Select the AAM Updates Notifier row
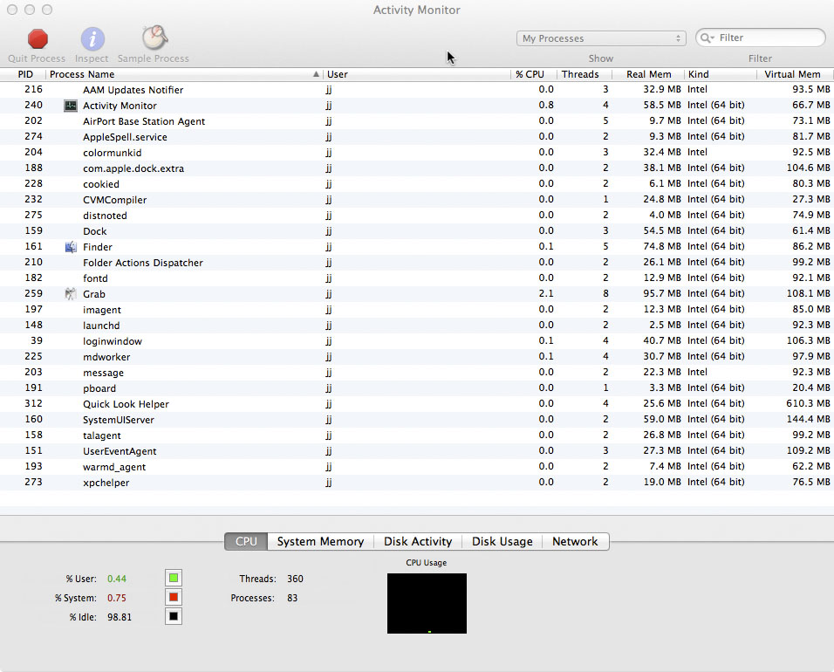The height and width of the screenshot is (672, 834). pos(417,89)
